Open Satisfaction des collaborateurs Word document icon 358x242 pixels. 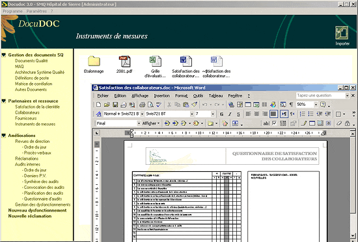point(186,62)
